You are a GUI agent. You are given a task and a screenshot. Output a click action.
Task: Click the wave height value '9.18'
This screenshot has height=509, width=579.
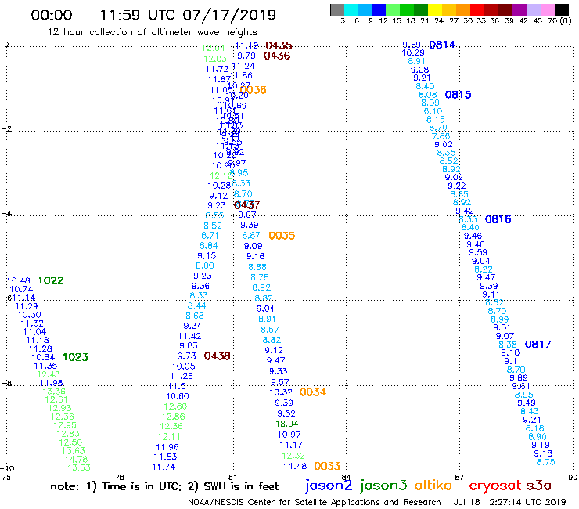click(x=543, y=453)
